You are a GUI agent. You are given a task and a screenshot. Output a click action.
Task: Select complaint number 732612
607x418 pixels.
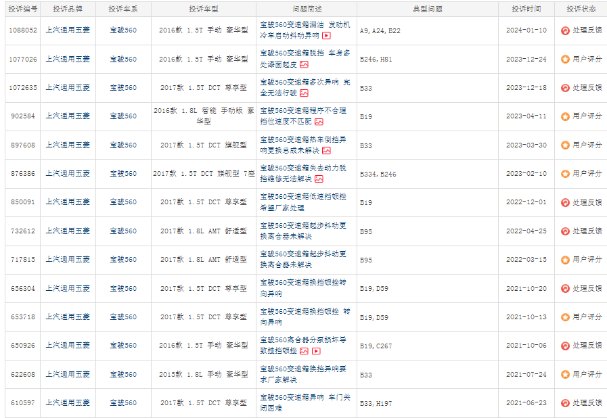point(23,231)
